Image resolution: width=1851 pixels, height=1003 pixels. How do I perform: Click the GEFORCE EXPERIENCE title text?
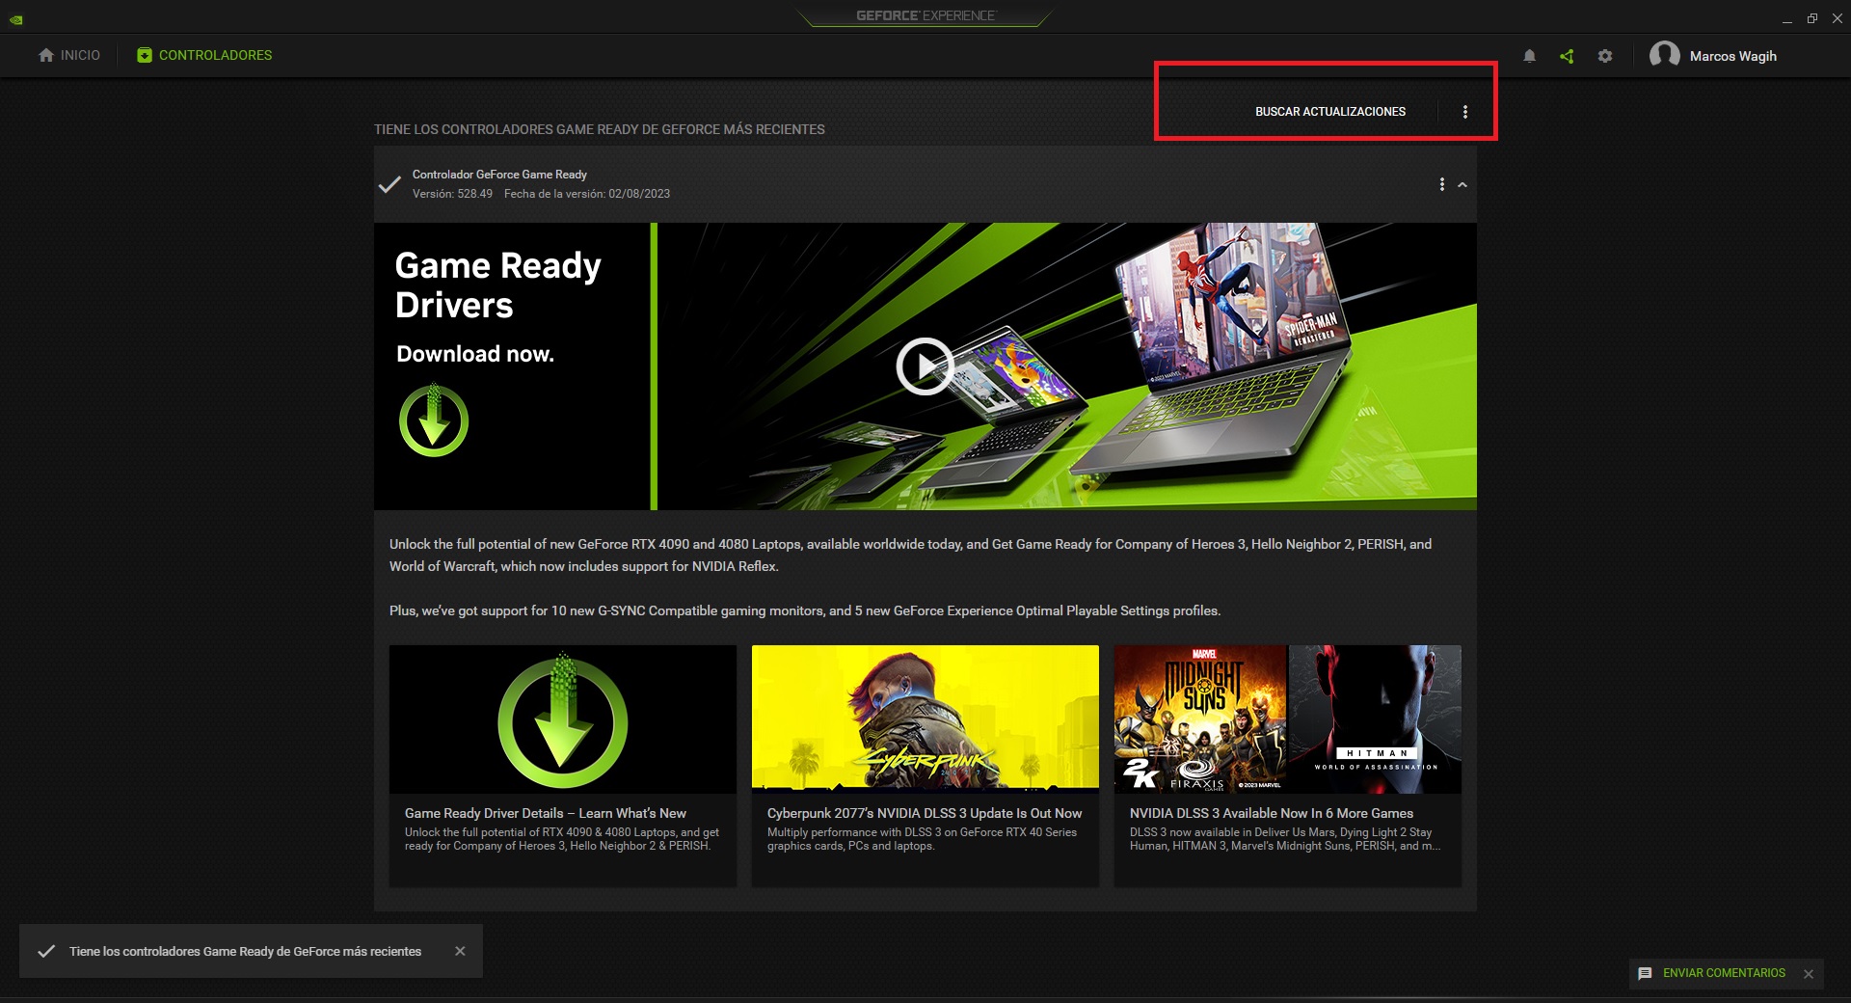pyautogui.click(x=925, y=15)
